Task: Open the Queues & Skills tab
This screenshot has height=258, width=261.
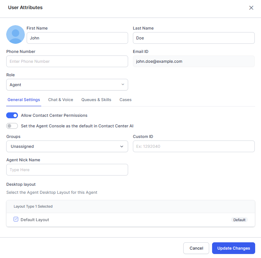Action: click(96, 100)
